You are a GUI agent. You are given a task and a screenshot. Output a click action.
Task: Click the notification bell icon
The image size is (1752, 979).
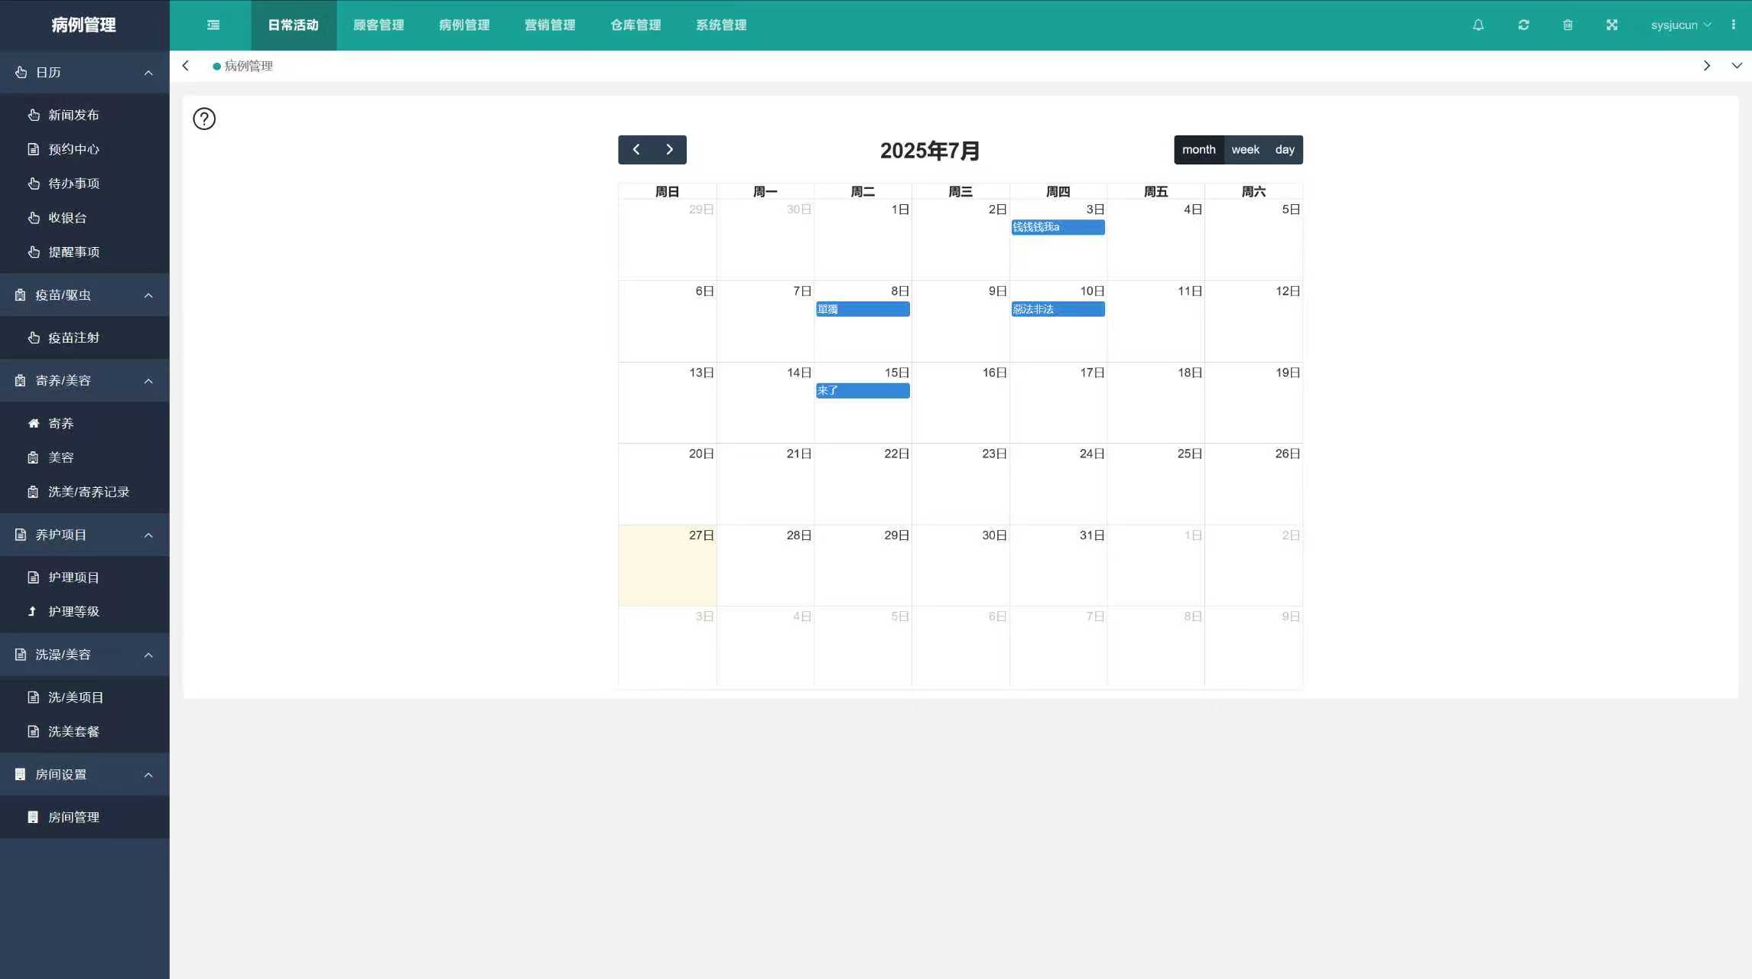(x=1477, y=25)
